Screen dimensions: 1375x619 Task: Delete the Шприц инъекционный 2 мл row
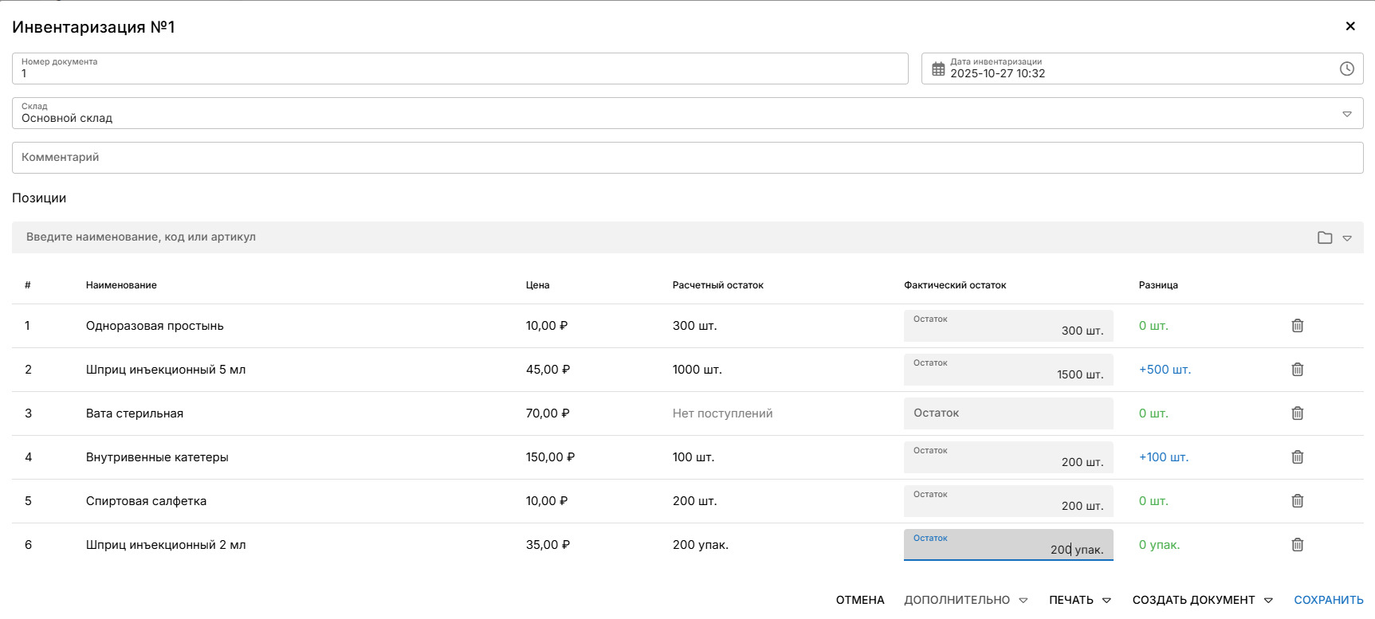pyautogui.click(x=1297, y=545)
